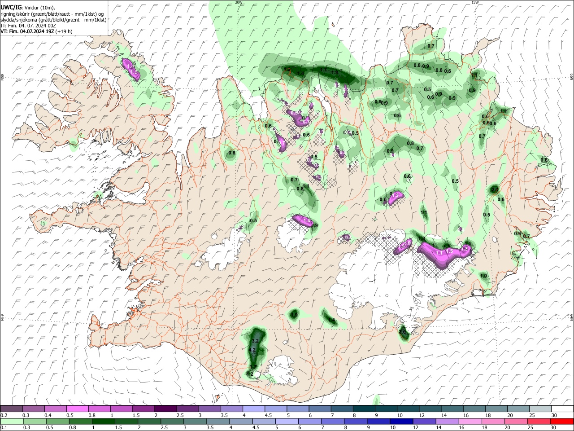Image resolution: width=574 pixels, height=431 pixels.
Task: Click the 2.7 precipitation value in the east
Action: click(494, 190)
